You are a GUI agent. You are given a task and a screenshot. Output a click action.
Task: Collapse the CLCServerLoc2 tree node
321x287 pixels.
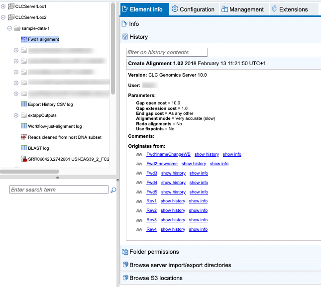[x=3, y=17]
